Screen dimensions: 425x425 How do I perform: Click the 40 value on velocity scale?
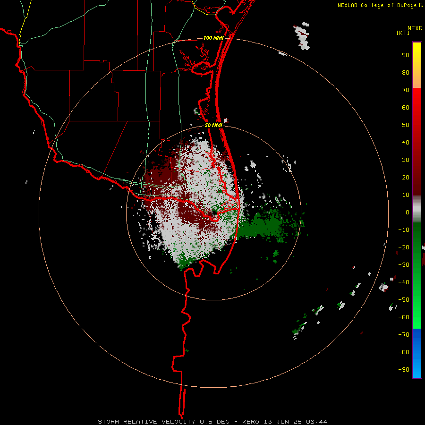coord(406,142)
